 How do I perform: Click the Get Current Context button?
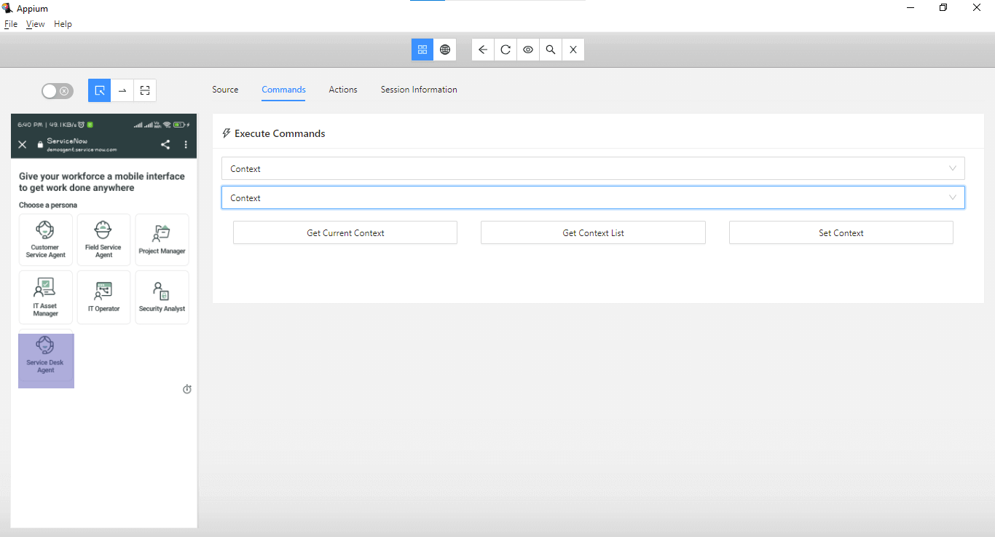coord(345,232)
